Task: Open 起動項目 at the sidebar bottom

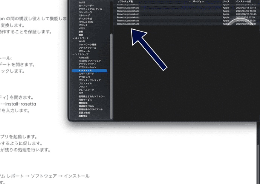Action: (83, 116)
